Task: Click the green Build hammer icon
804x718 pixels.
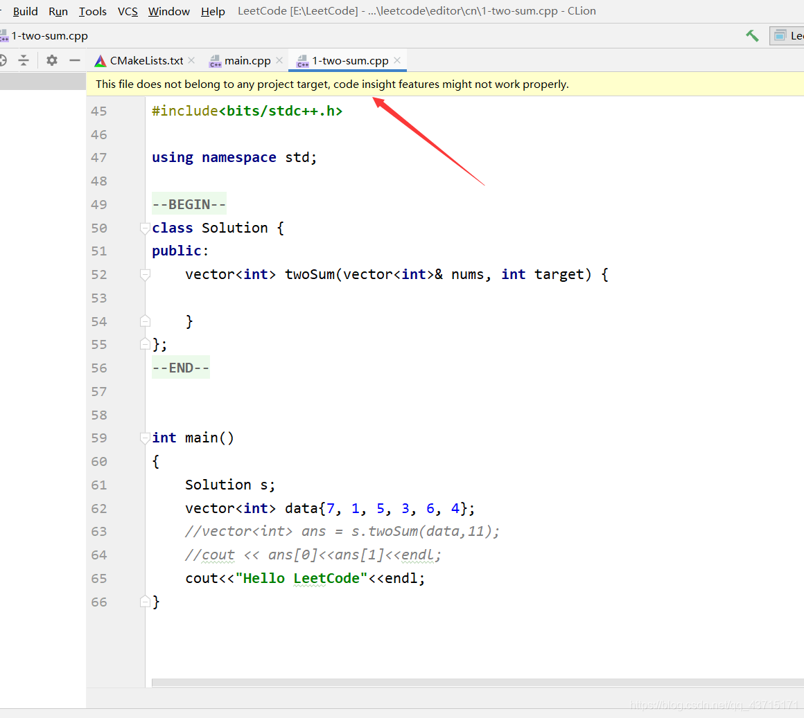Action: tap(752, 36)
